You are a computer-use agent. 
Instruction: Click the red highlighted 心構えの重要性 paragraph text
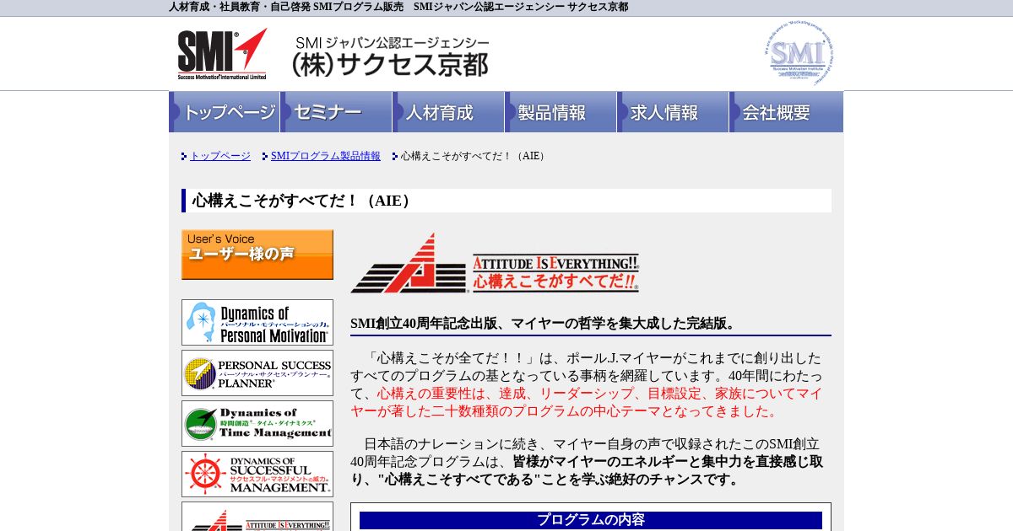coord(587,402)
